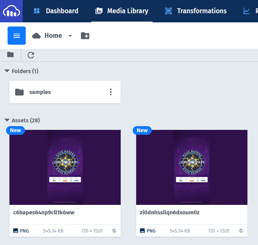This screenshot has height=245, width=258.
Task: Click the PNG label of c6bapes64np9cll1k6ww
Action: click(24, 231)
